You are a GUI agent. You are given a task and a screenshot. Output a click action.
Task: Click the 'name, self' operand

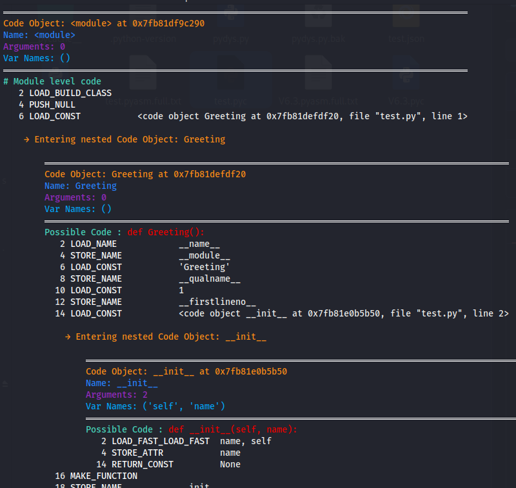click(x=246, y=442)
